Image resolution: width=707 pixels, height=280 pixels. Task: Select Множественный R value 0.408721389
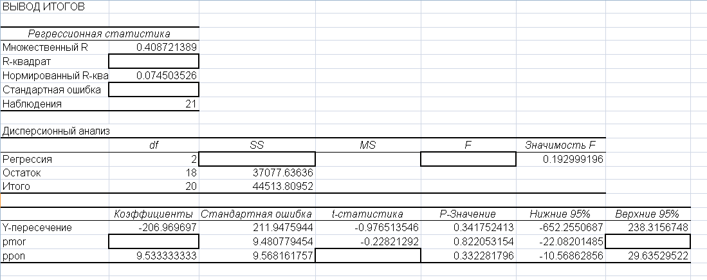point(167,47)
